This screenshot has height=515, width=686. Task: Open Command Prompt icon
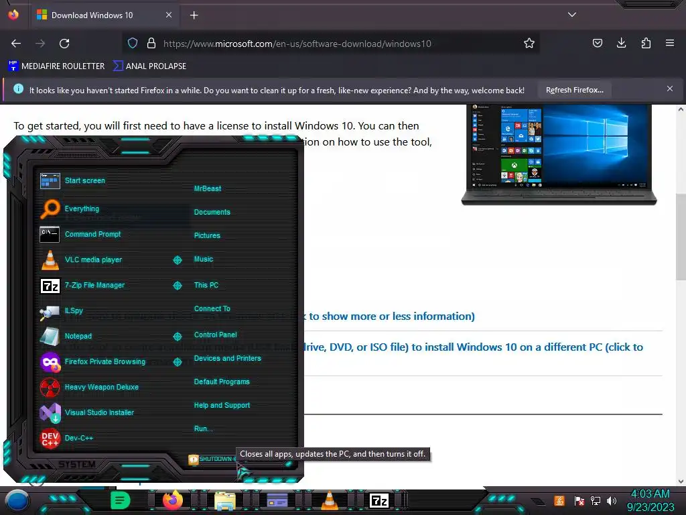point(50,234)
